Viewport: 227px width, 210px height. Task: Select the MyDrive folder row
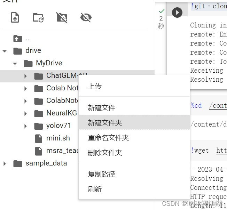77,63
